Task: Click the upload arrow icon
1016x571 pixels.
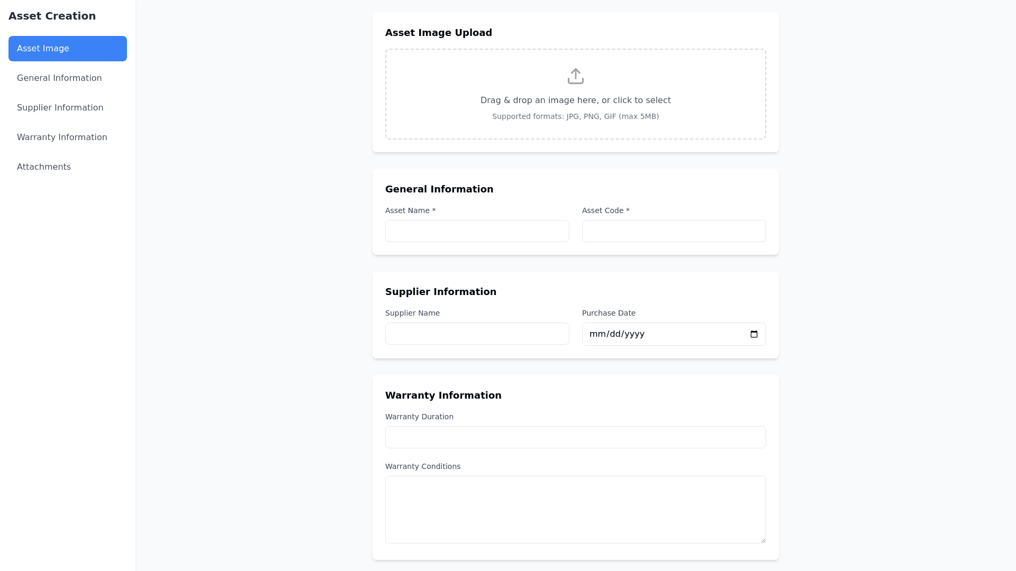Action: pyautogui.click(x=575, y=76)
